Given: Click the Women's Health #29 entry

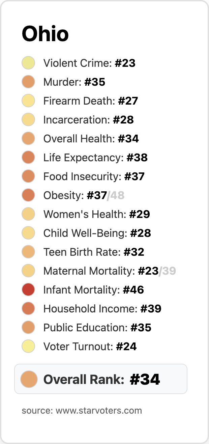Looking at the screenshot, I should [x=96, y=214].
